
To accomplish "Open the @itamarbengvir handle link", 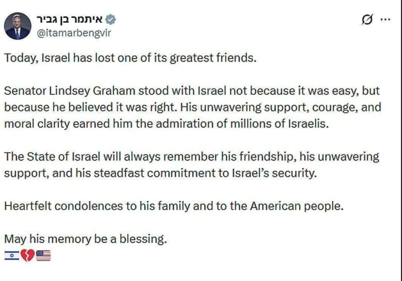I will pyautogui.click(x=74, y=33).
